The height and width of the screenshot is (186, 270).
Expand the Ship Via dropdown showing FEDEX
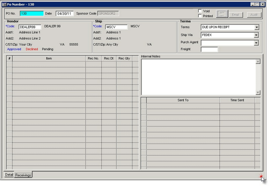(256, 35)
